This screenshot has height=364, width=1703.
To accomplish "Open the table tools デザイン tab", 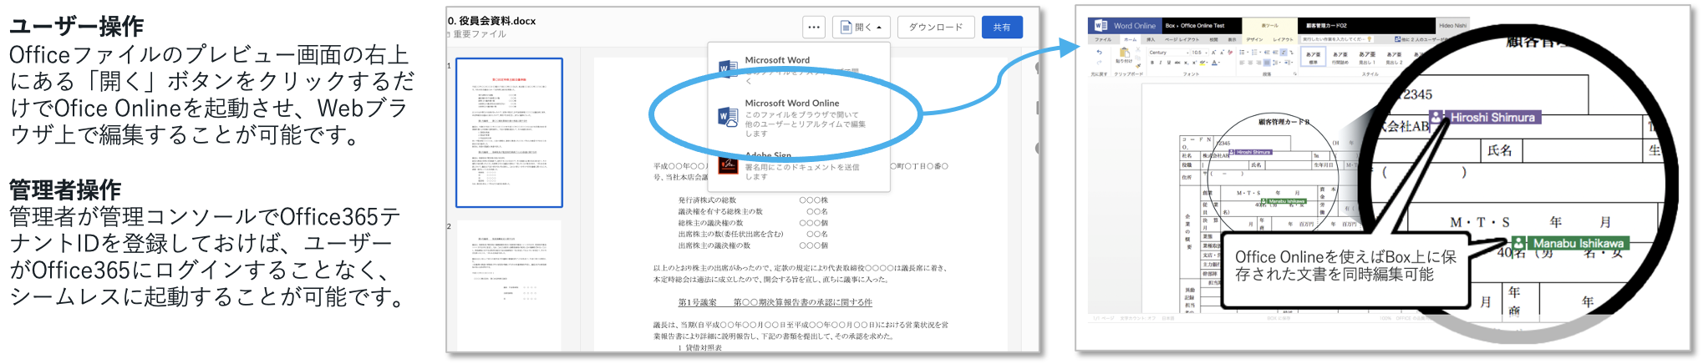I will [1254, 39].
